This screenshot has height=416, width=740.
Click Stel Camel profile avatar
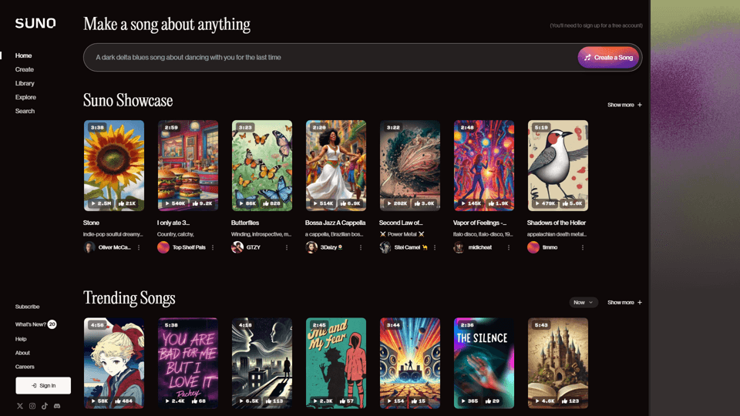point(385,247)
